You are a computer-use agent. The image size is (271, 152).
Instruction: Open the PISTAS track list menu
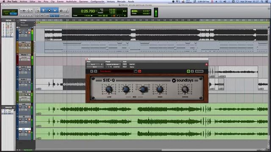point(14,20)
